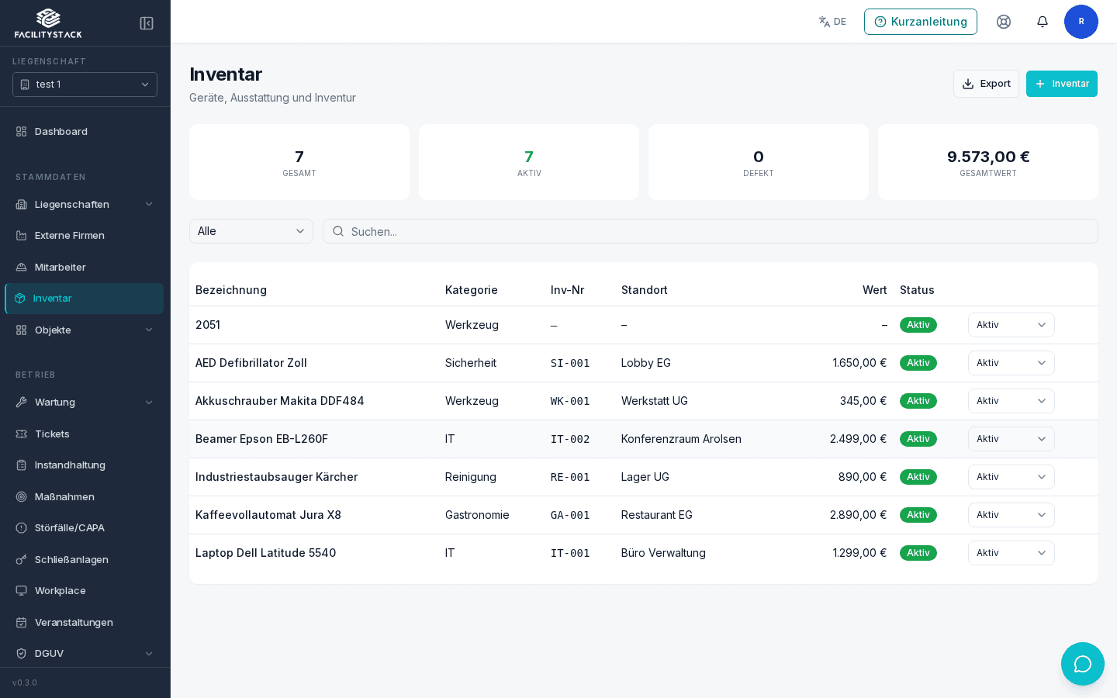Click the Schließanlagen key icon

click(x=22, y=560)
